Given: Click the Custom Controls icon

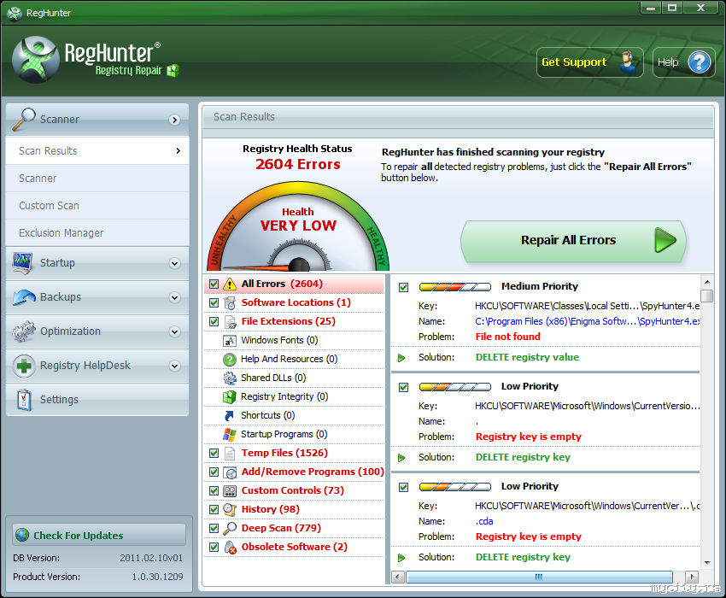Looking at the screenshot, I should point(230,490).
